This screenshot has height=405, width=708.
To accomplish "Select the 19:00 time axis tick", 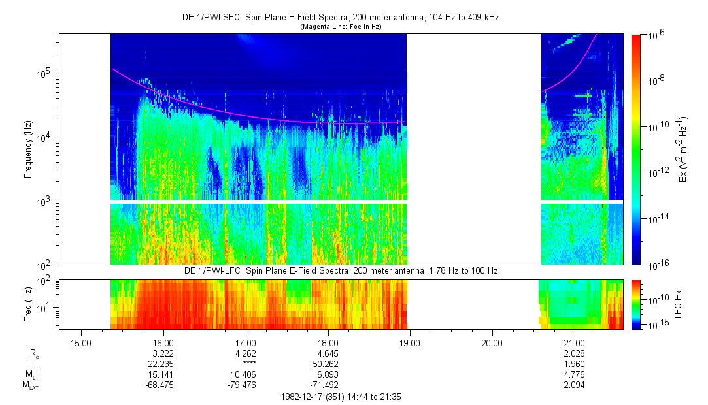I will (x=410, y=342).
